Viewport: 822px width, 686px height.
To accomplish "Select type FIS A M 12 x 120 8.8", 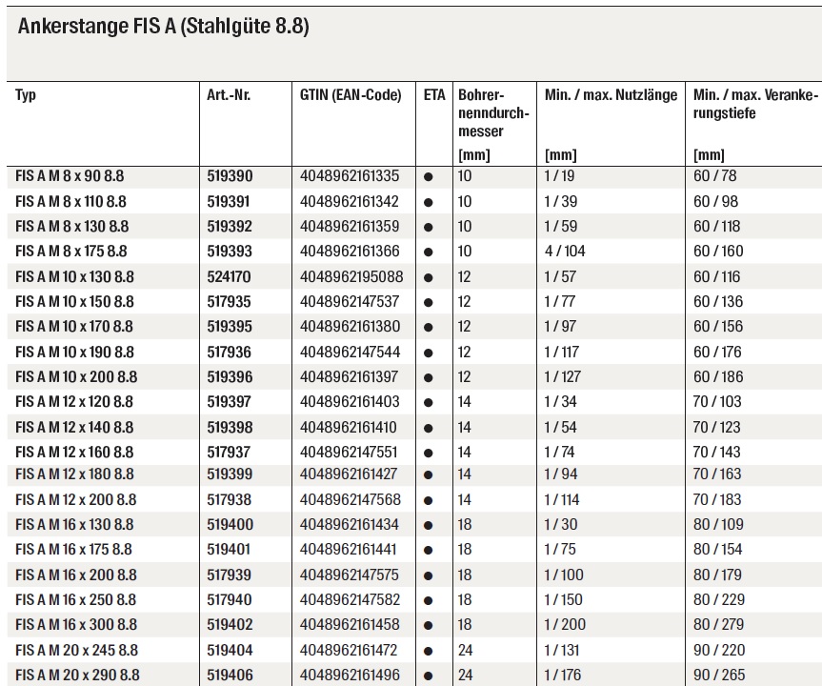I will 74,402.
